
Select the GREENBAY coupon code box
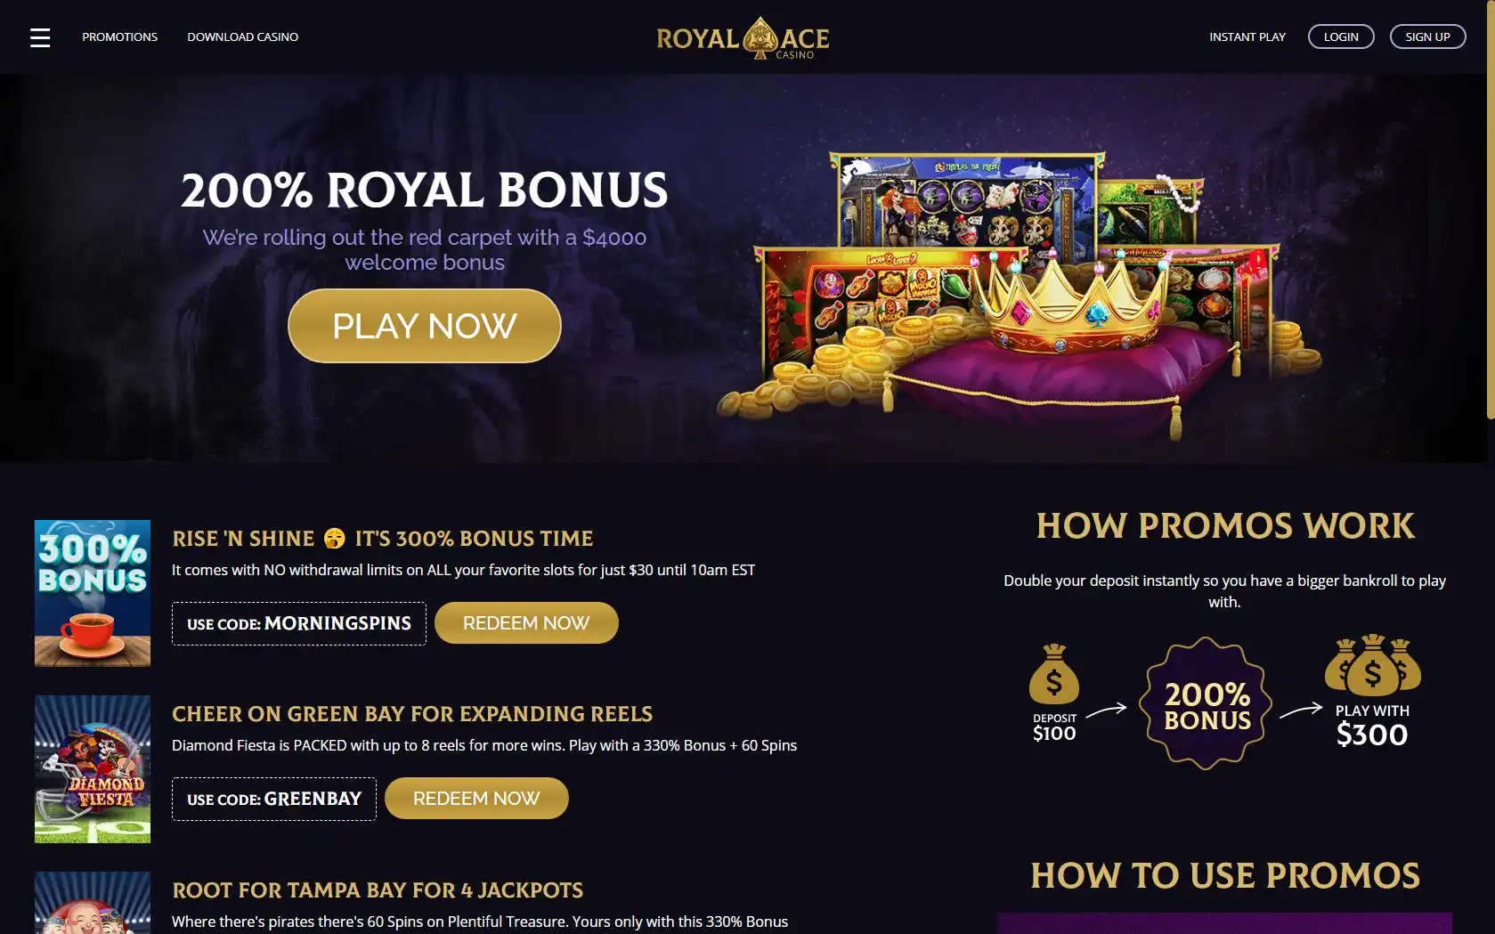(274, 799)
